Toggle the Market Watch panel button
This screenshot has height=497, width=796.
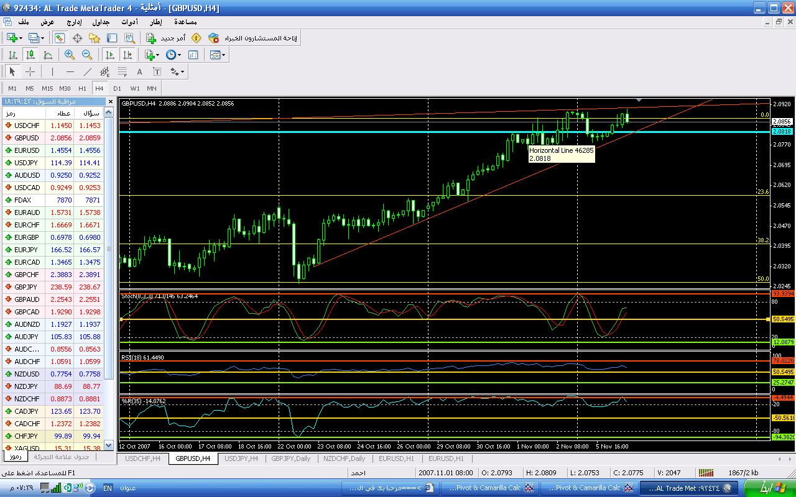point(59,38)
